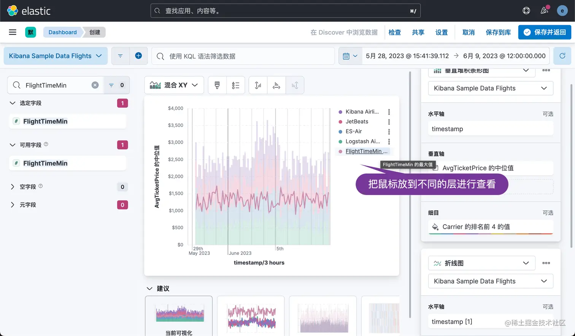Viewport: 575px width, 336px height.
Task: Open AvgTicketPrice 的中位值 vertical axis dimension
Action: (491, 168)
